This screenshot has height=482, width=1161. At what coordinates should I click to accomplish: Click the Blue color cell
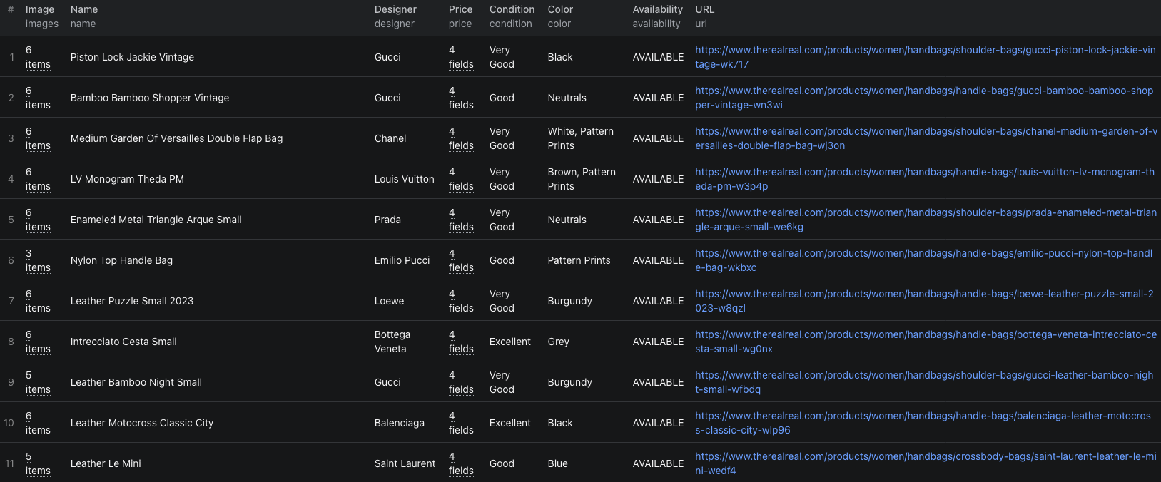[x=557, y=463]
